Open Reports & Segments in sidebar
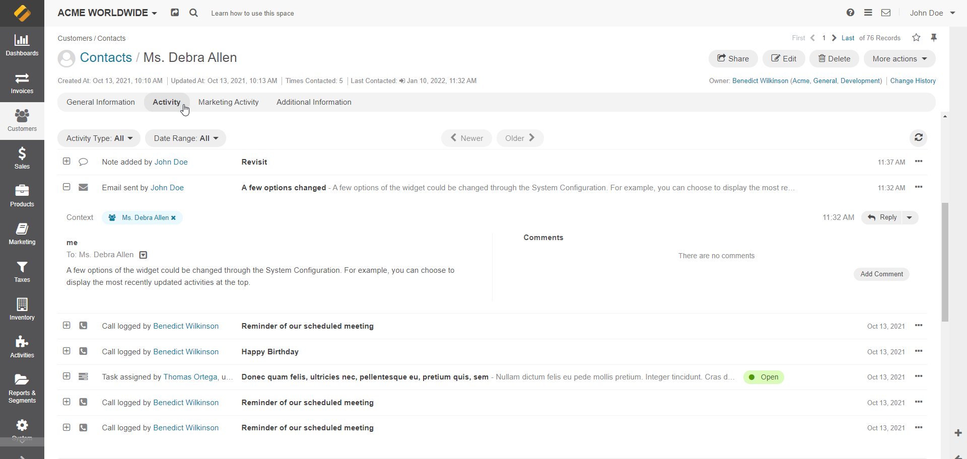 22,388
